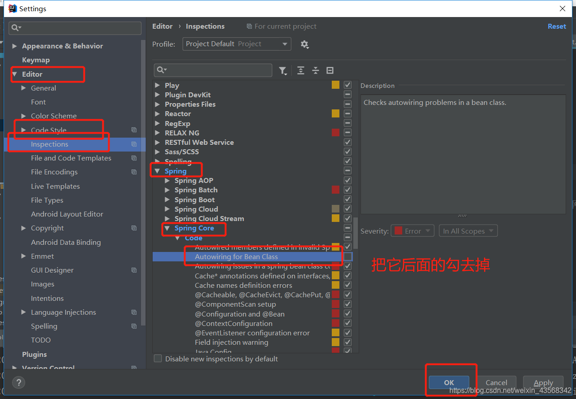Collapse all inspection groups icon

[316, 70]
